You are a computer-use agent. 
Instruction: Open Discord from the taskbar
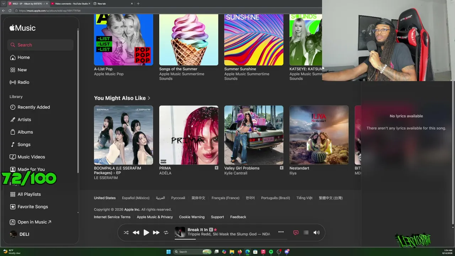[x=287, y=252]
